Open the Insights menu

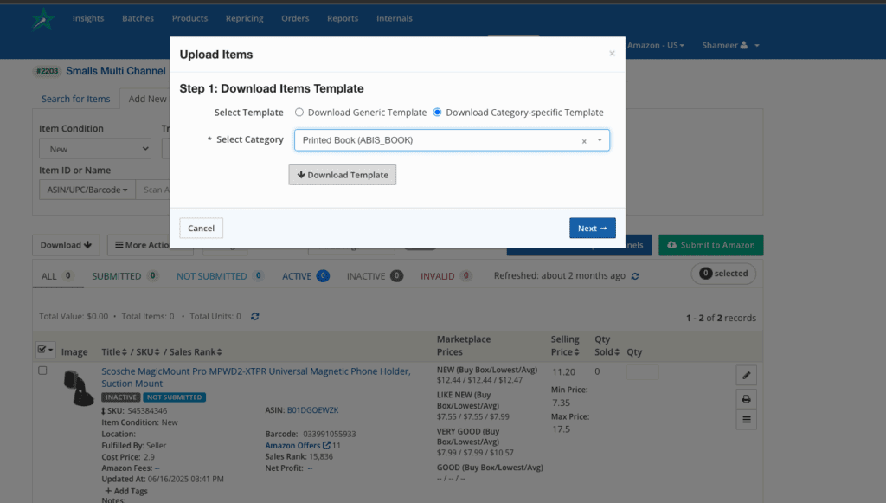click(x=88, y=18)
